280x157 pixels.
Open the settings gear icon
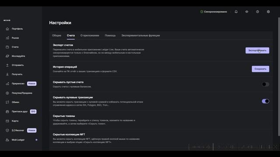(x=268, y=12)
